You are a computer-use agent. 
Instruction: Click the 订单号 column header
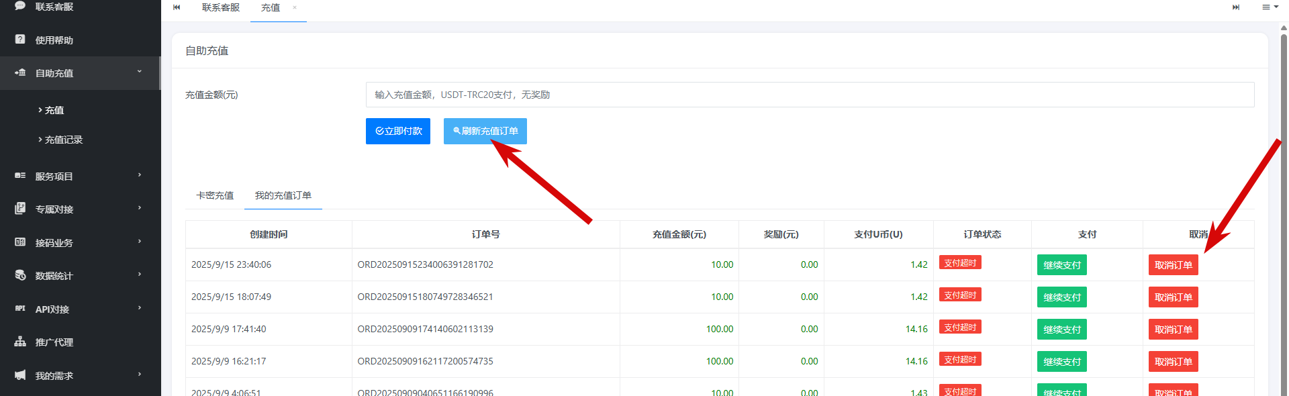pyautogui.click(x=485, y=234)
